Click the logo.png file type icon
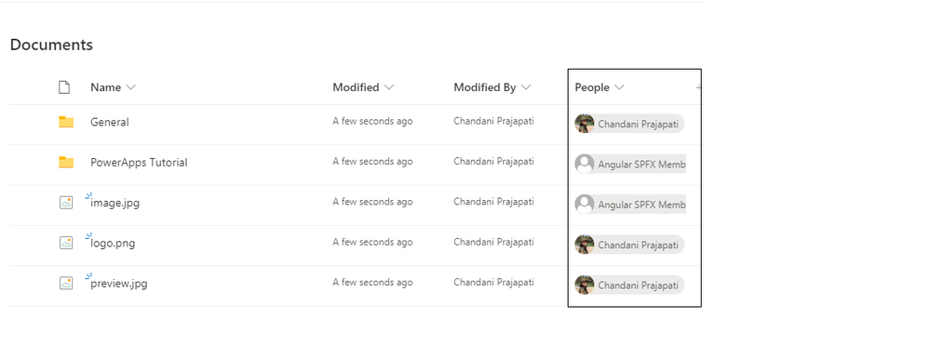 click(66, 243)
